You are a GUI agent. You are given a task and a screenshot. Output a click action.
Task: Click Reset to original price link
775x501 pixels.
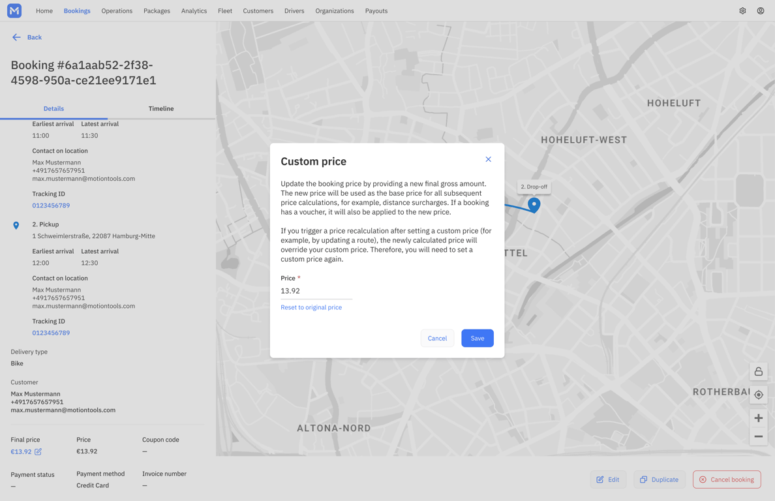(x=311, y=307)
